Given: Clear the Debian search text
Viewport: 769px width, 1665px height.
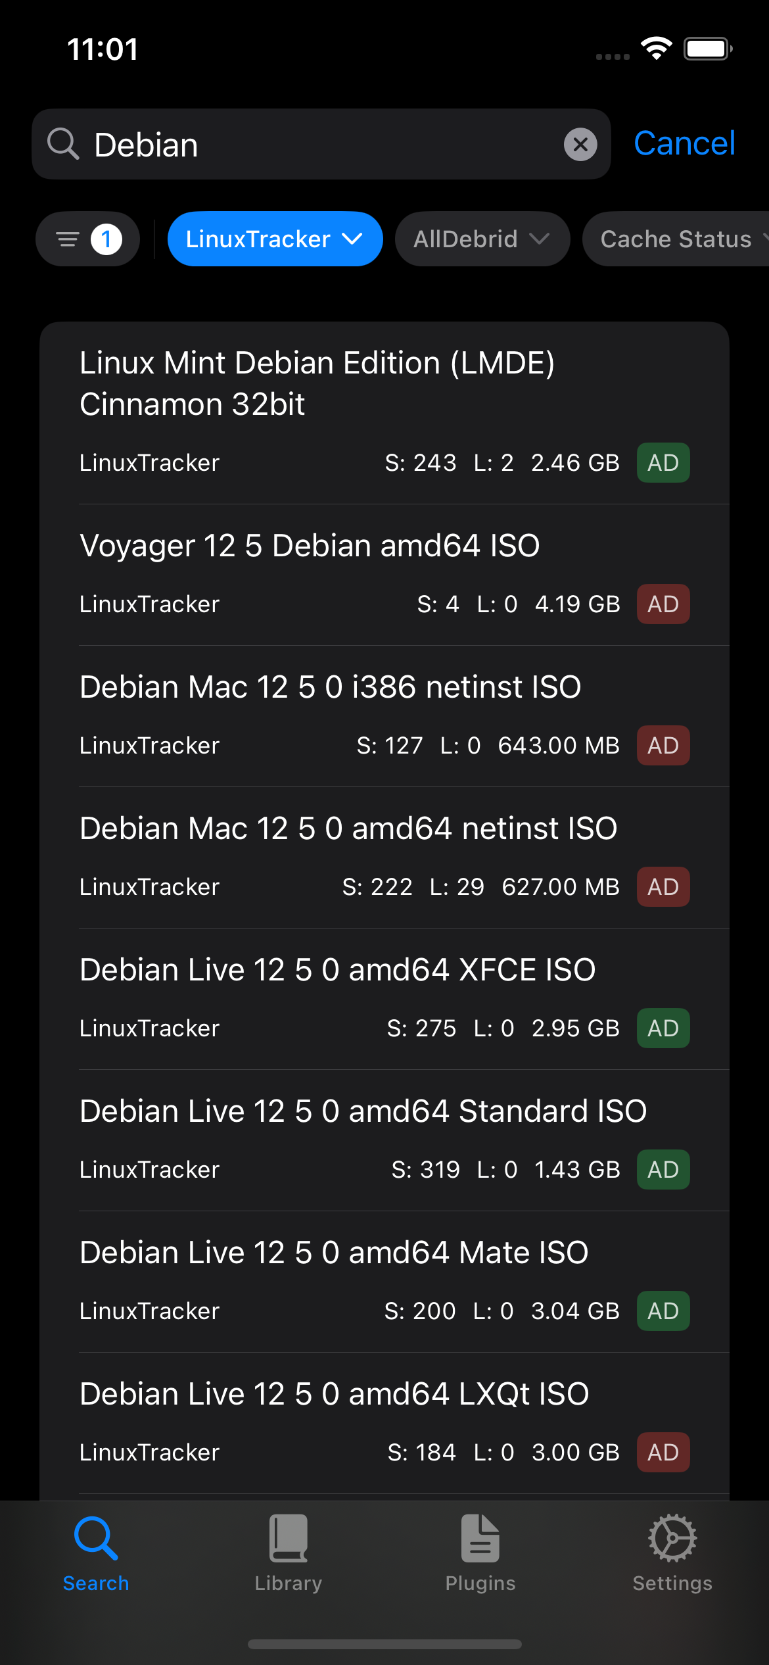Looking at the screenshot, I should [580, 145].
